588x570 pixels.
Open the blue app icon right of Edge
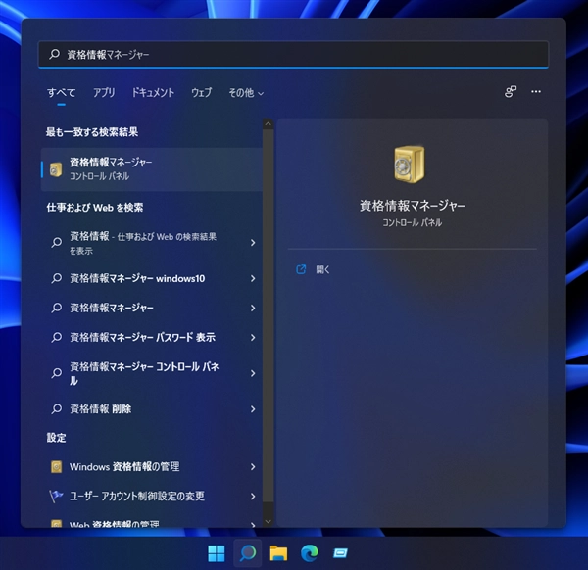[340, 553]
